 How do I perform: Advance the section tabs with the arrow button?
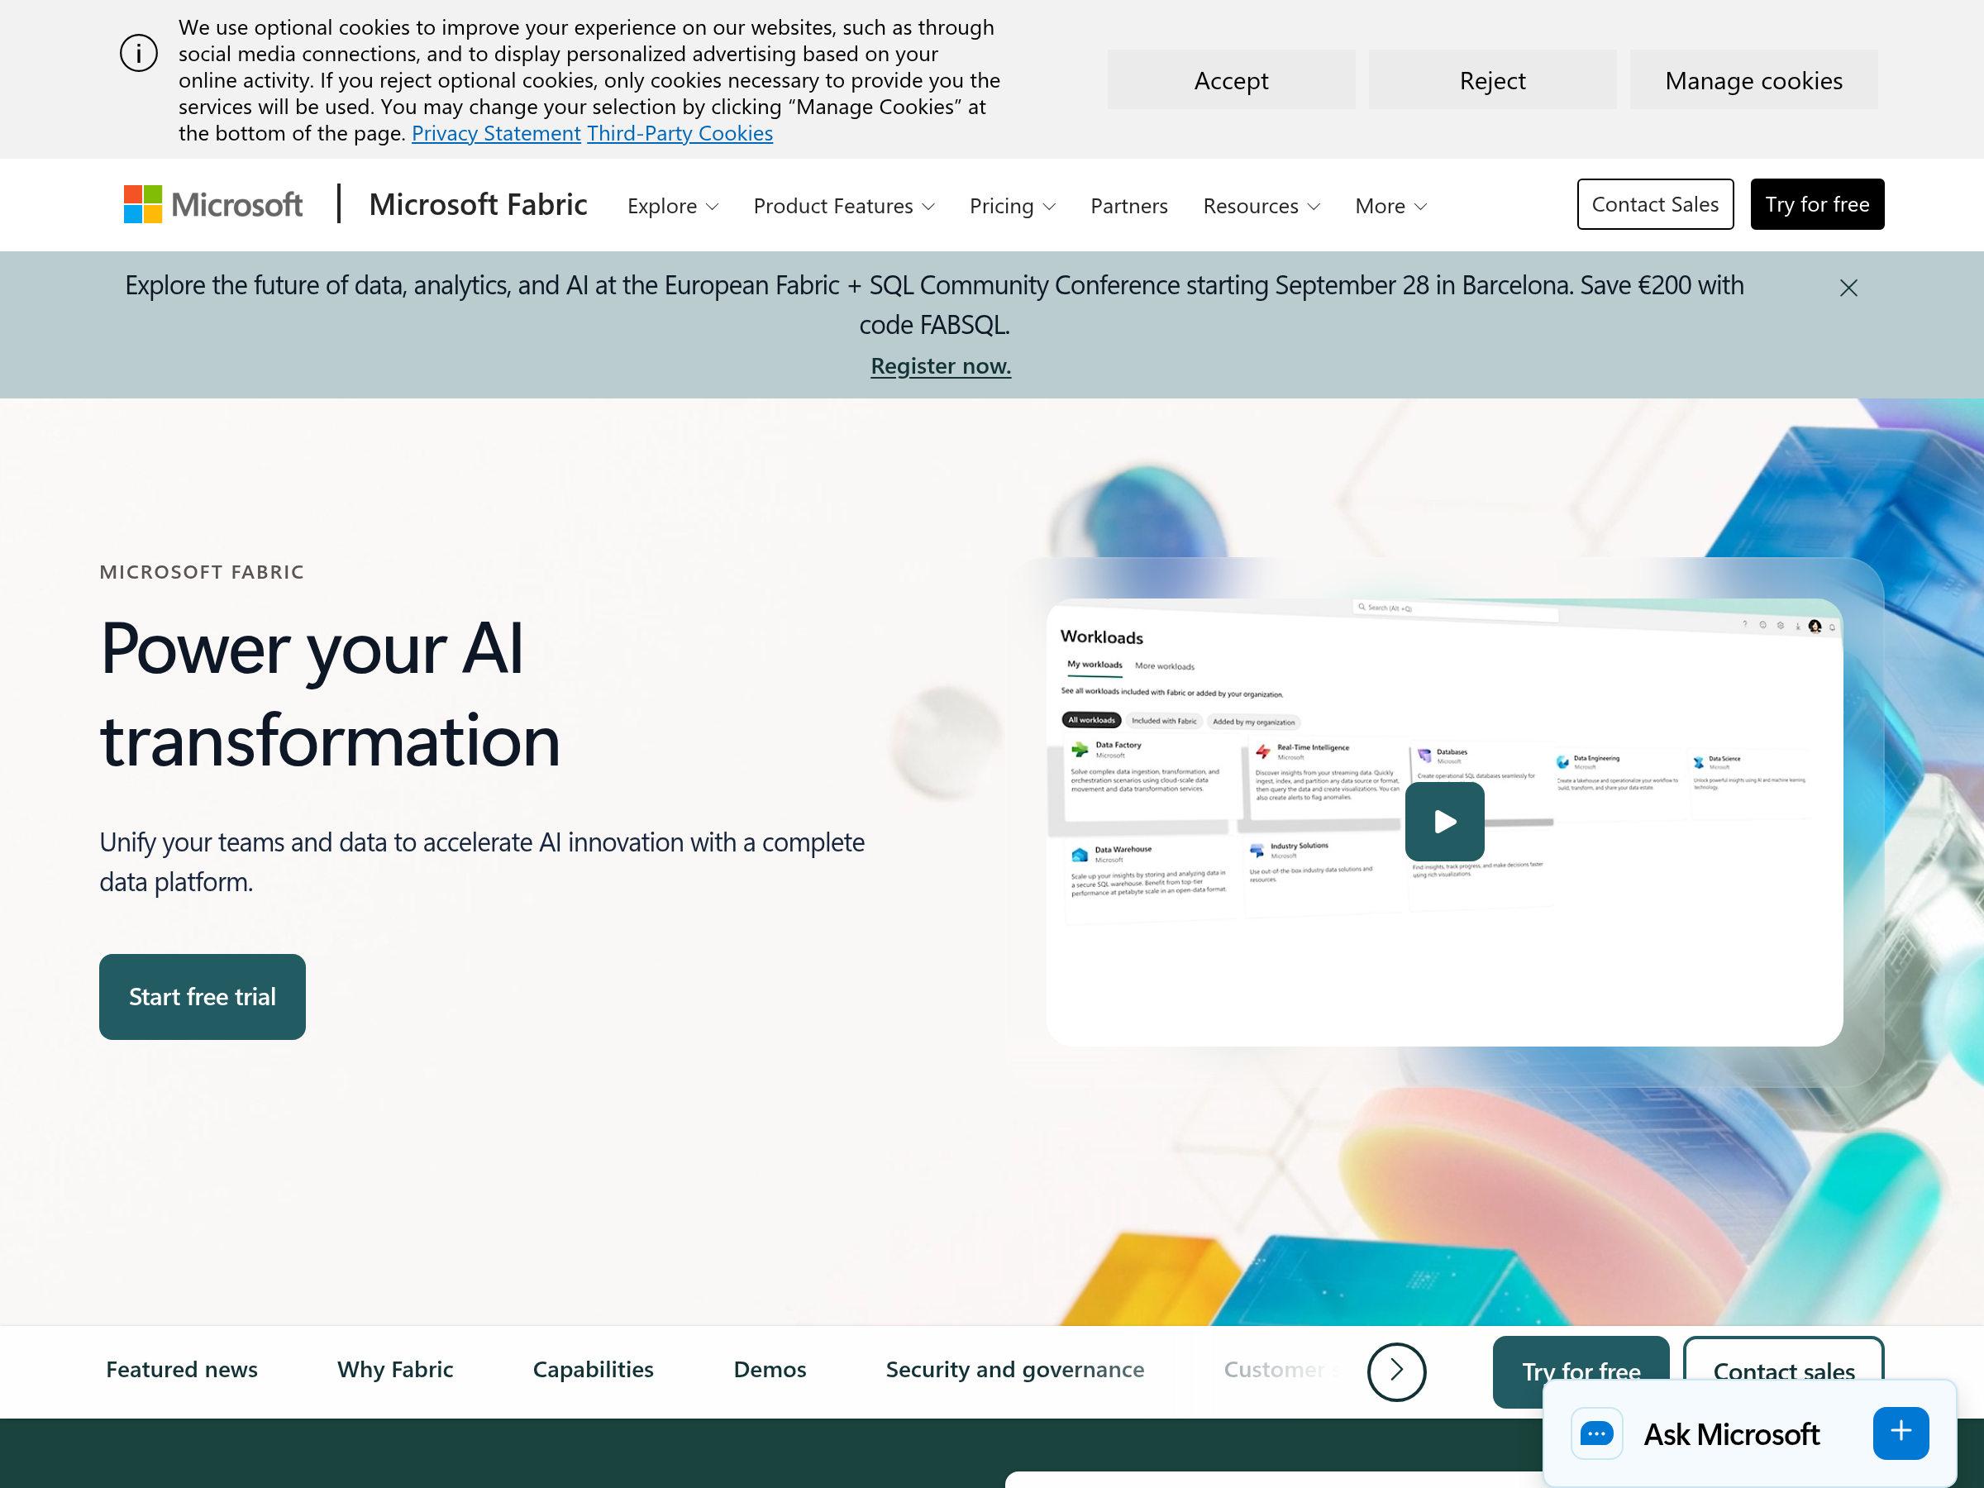[1396, 1371]
